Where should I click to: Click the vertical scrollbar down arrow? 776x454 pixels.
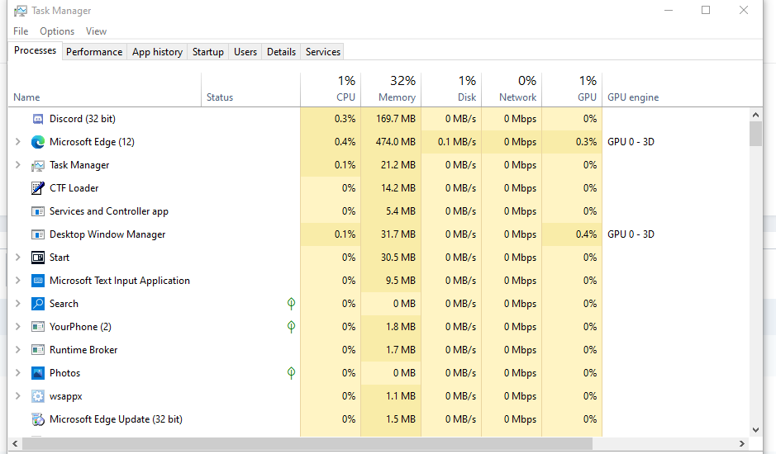[x=755, y=430]
